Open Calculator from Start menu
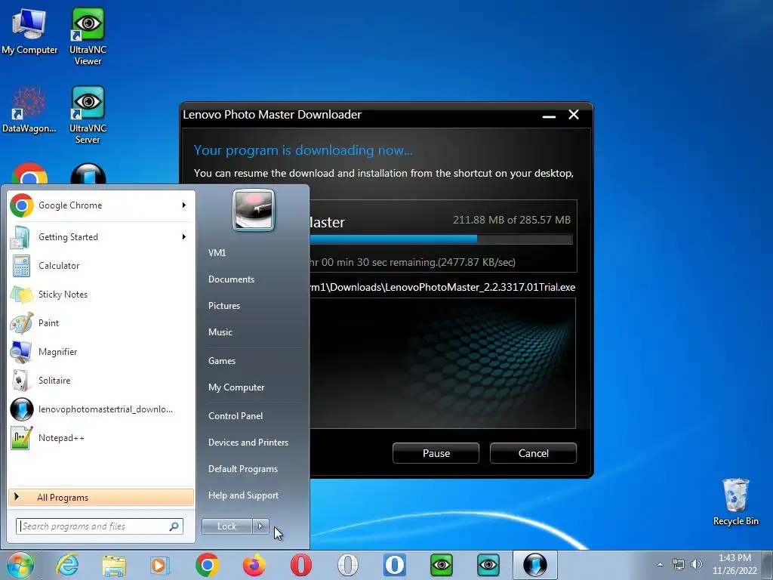Screen dimensions: 773x580 coord(102,266)
